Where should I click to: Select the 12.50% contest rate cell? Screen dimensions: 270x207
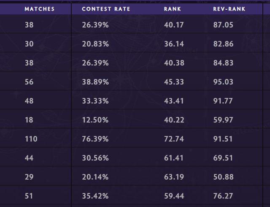95,120
